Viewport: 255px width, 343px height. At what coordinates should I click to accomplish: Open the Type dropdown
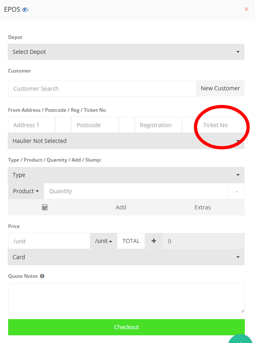pyautogui.click(x=126, y=175)
